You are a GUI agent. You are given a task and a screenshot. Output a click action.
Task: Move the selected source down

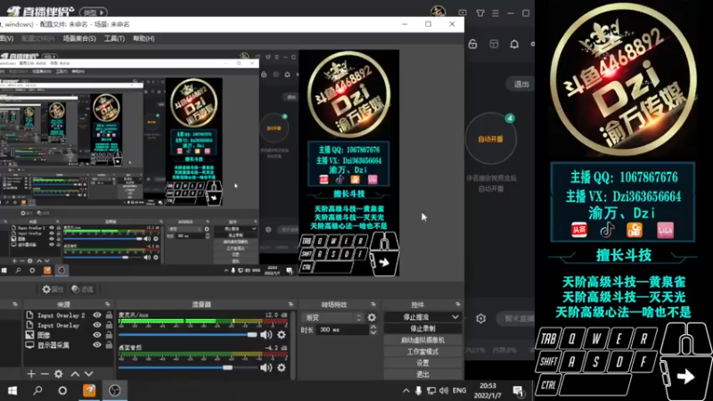click(x=88, y=373)
